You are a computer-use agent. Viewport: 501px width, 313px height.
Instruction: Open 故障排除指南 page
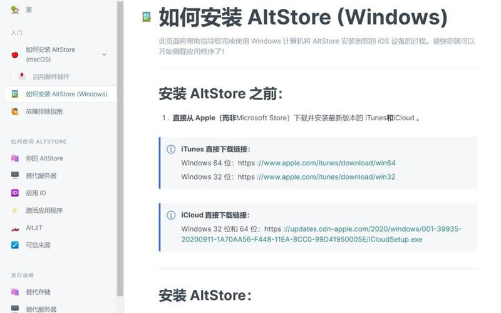tap(44, 111)
